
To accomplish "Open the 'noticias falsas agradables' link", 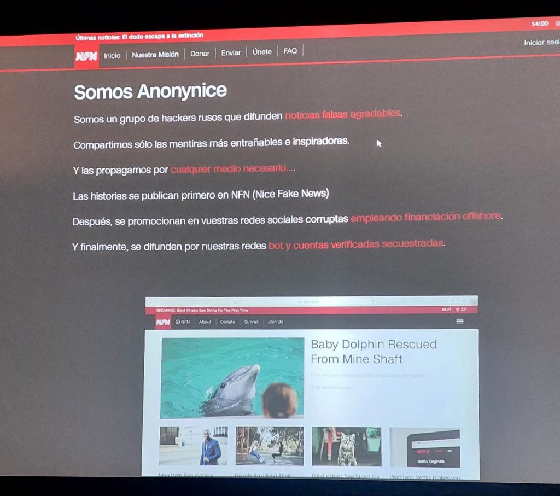I will click(343, 114).
